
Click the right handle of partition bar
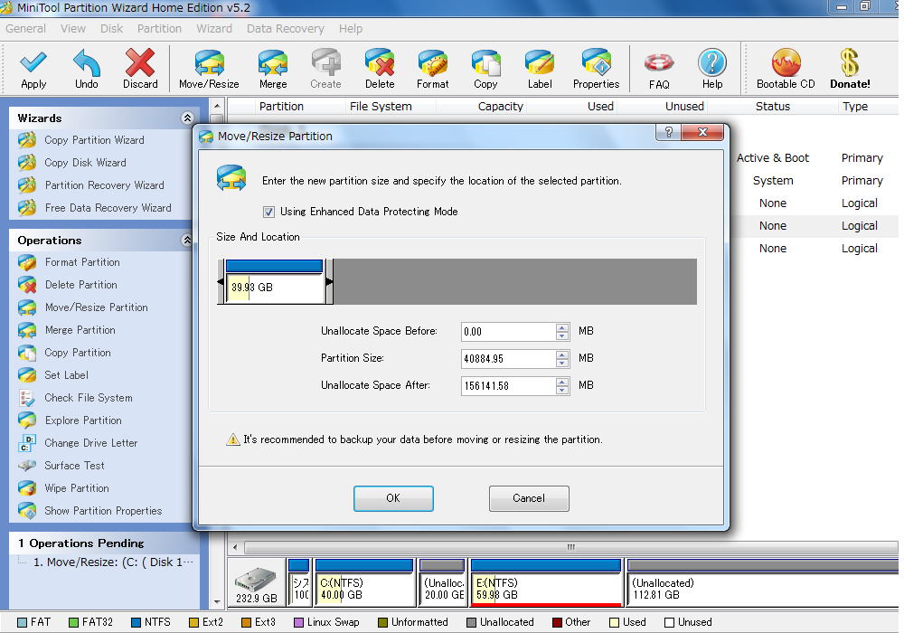click(x=329, y=281)
